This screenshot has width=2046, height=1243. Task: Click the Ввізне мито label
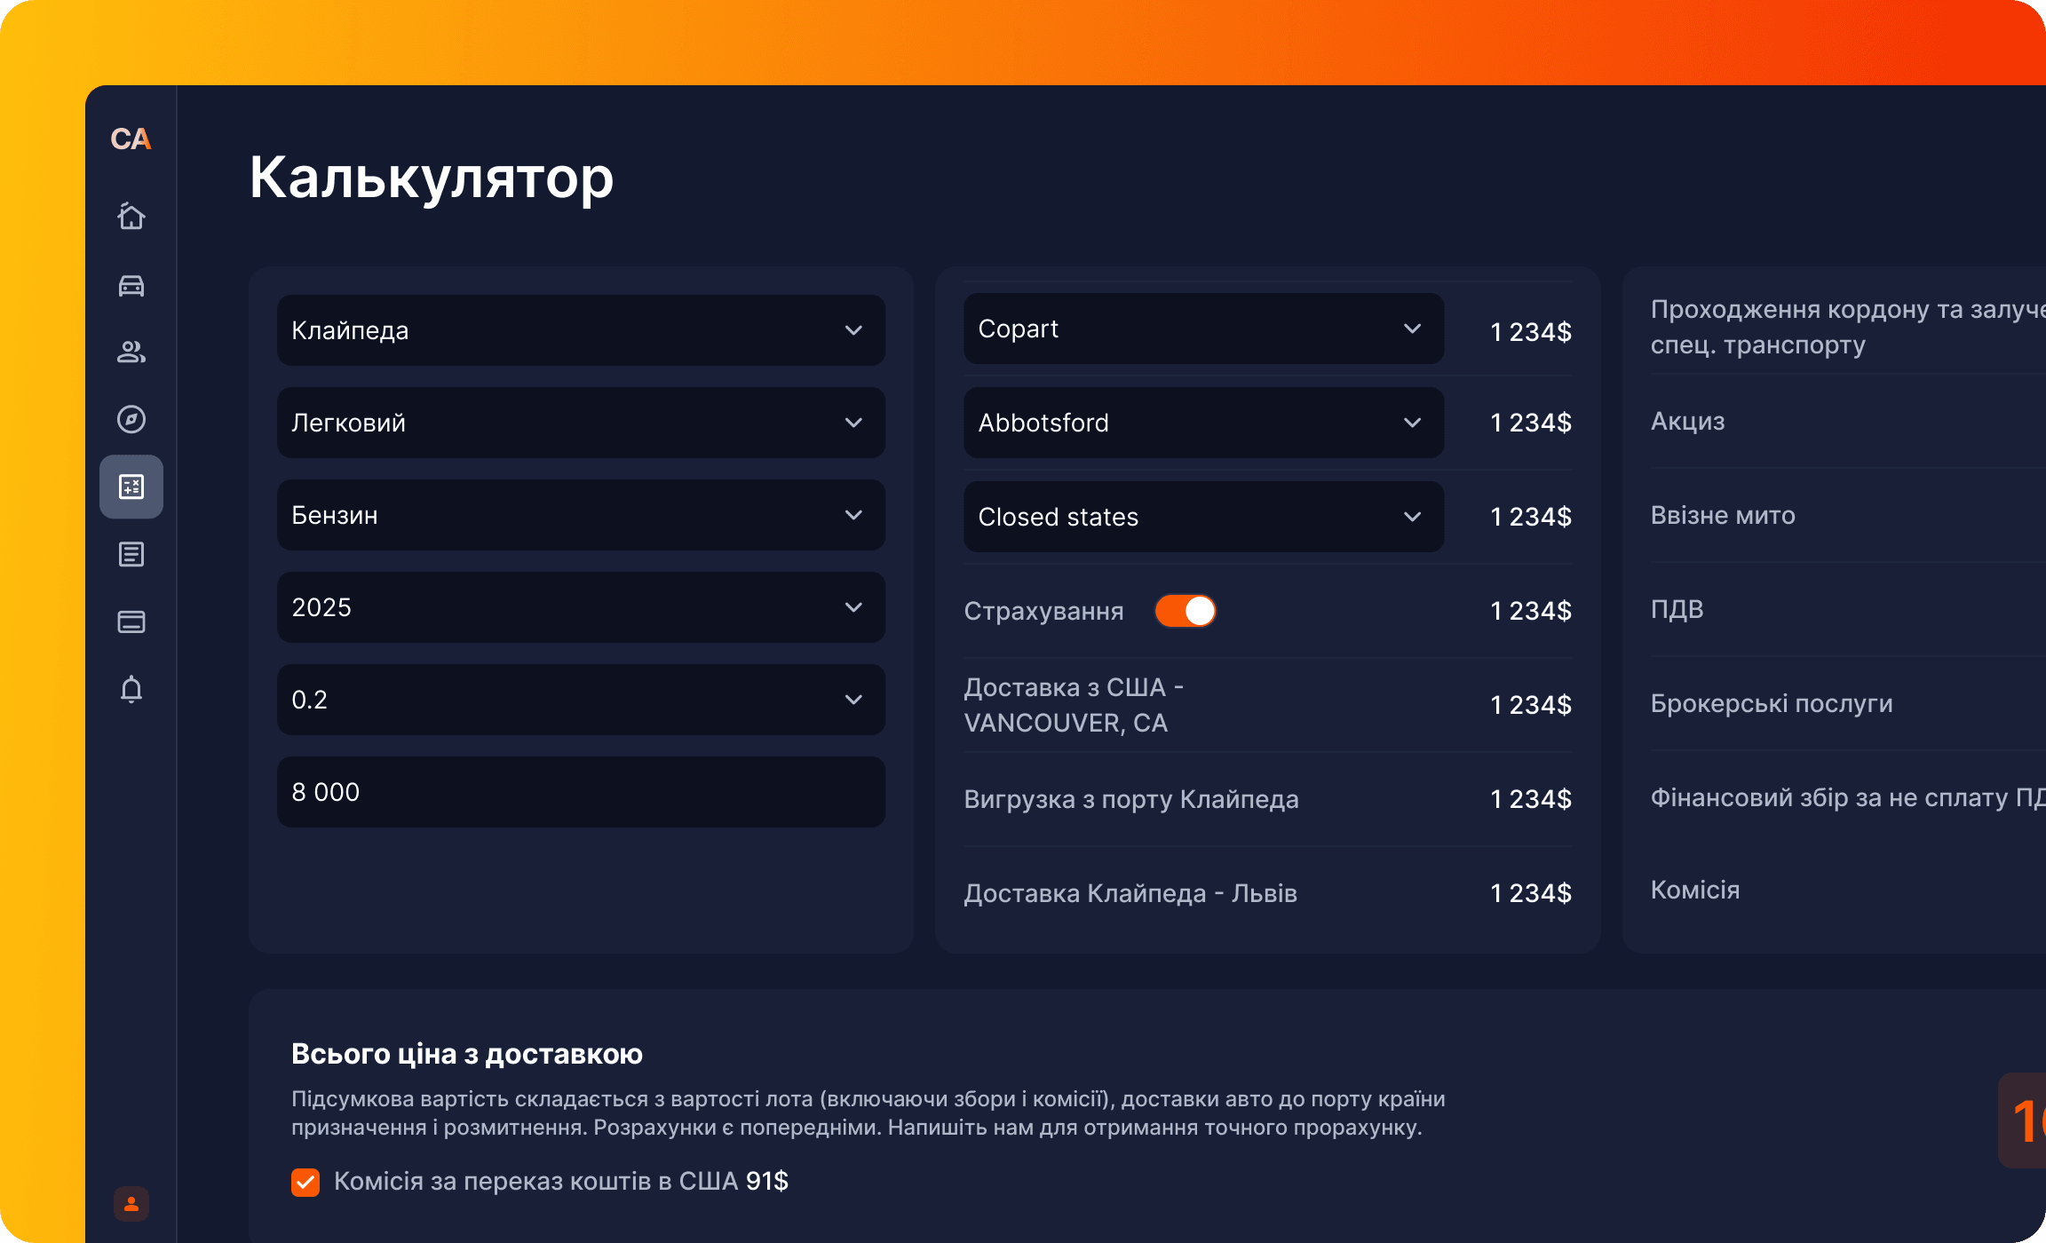point(1723,515)
